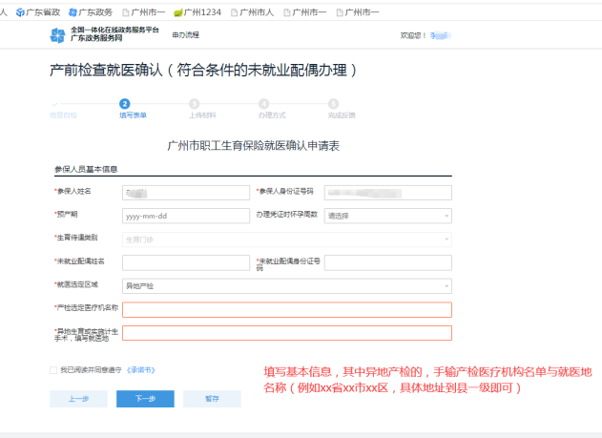Open the 生育待遇类别 dropdown
Screen dimensions: 602x438
286,239
